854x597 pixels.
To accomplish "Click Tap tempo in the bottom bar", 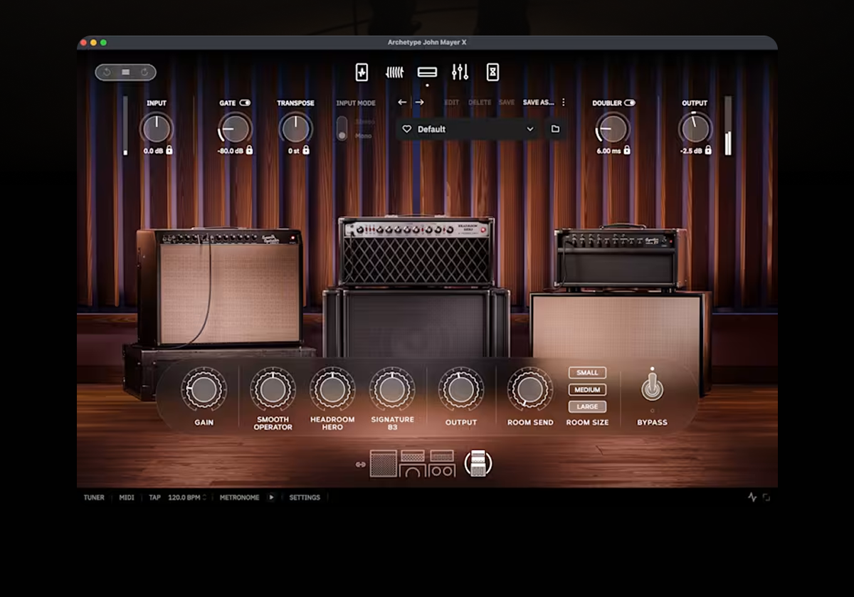I will click(154, 497).
